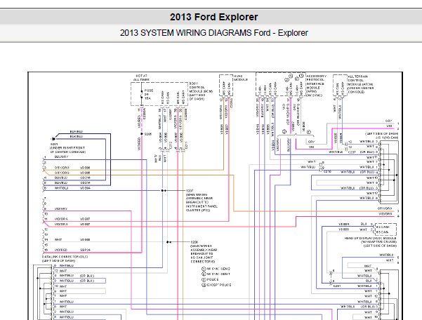Click the "2013 Ford Explorer" page heading
Viewport: 422px width, 320px height.
coord(213,17)
